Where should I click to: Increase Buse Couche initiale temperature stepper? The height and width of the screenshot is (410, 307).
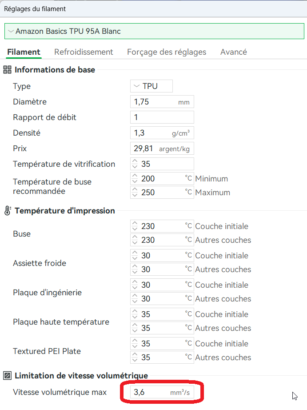[135, 224]
